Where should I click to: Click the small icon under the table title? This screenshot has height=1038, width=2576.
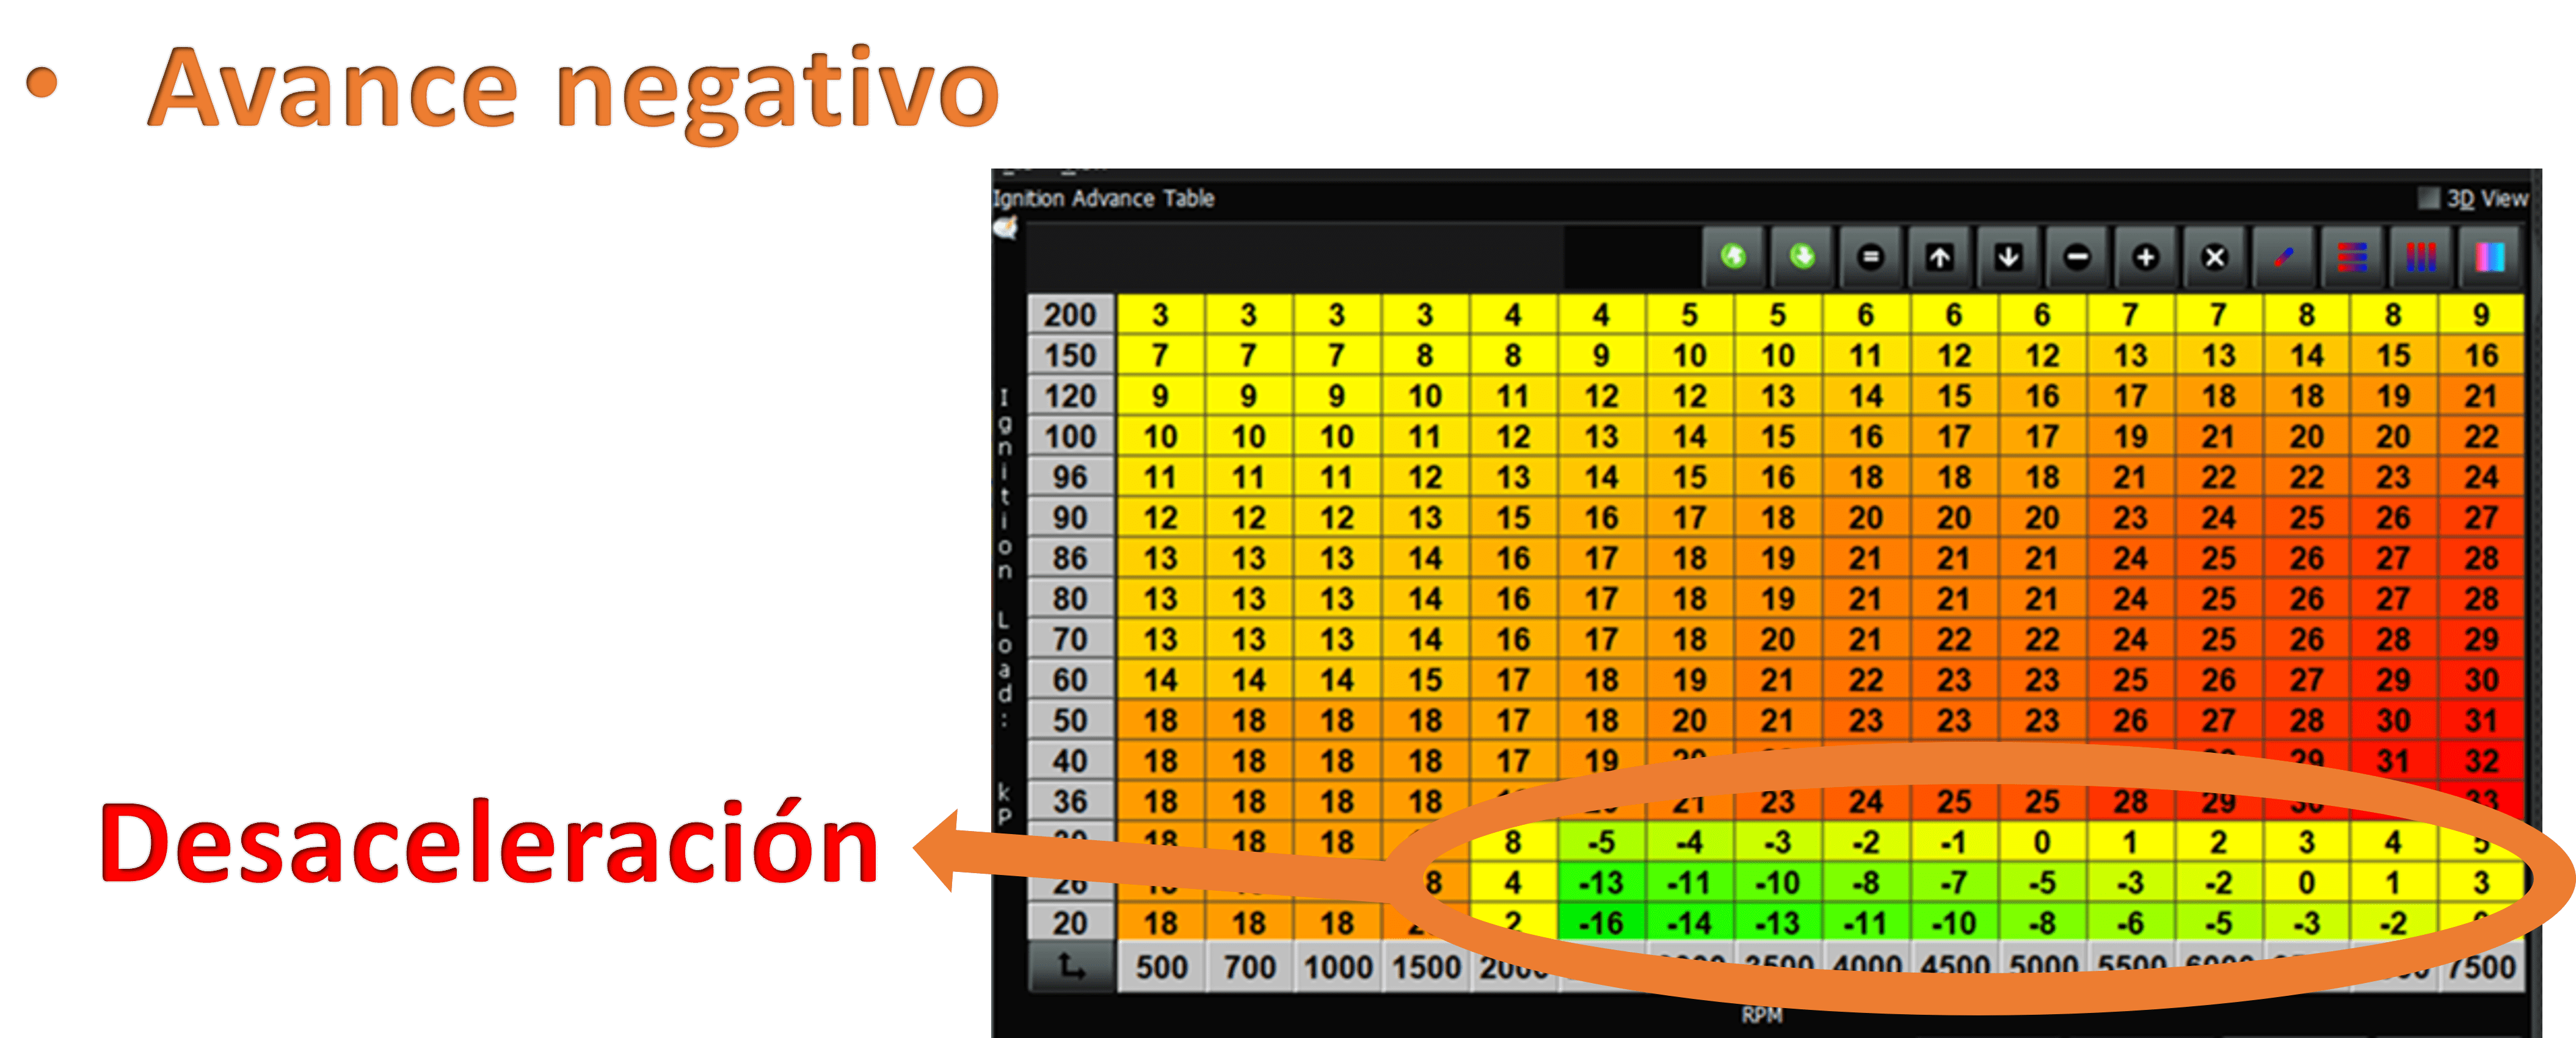(x=1006, y=228)
